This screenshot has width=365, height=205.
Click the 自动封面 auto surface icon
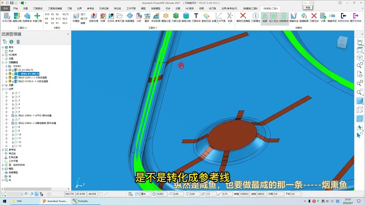point(156,17)
